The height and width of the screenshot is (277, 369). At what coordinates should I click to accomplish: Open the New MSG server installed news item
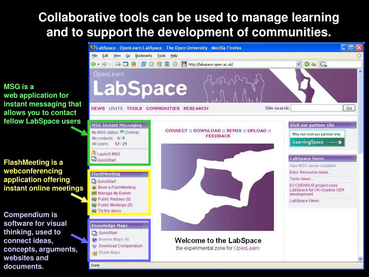[312, 166]
